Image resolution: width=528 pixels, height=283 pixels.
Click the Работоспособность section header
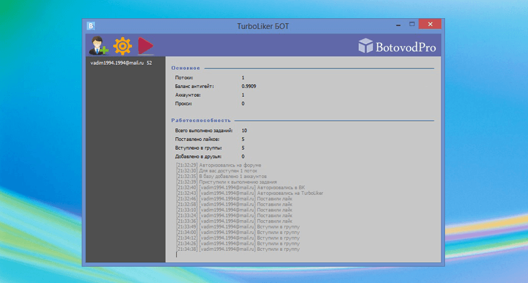pyautogui.click(x=201, y=120)
